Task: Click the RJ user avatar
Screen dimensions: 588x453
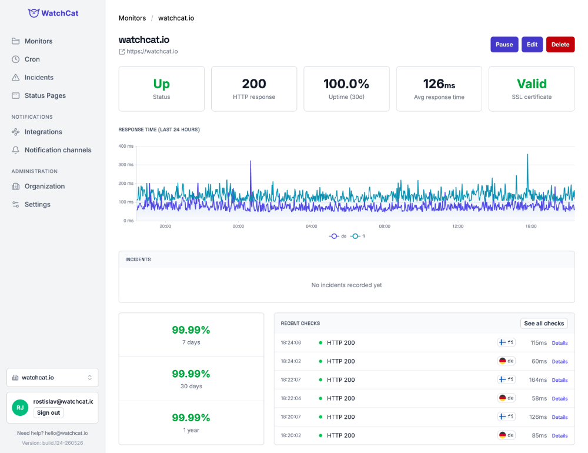Action: [x=20, y=408]
